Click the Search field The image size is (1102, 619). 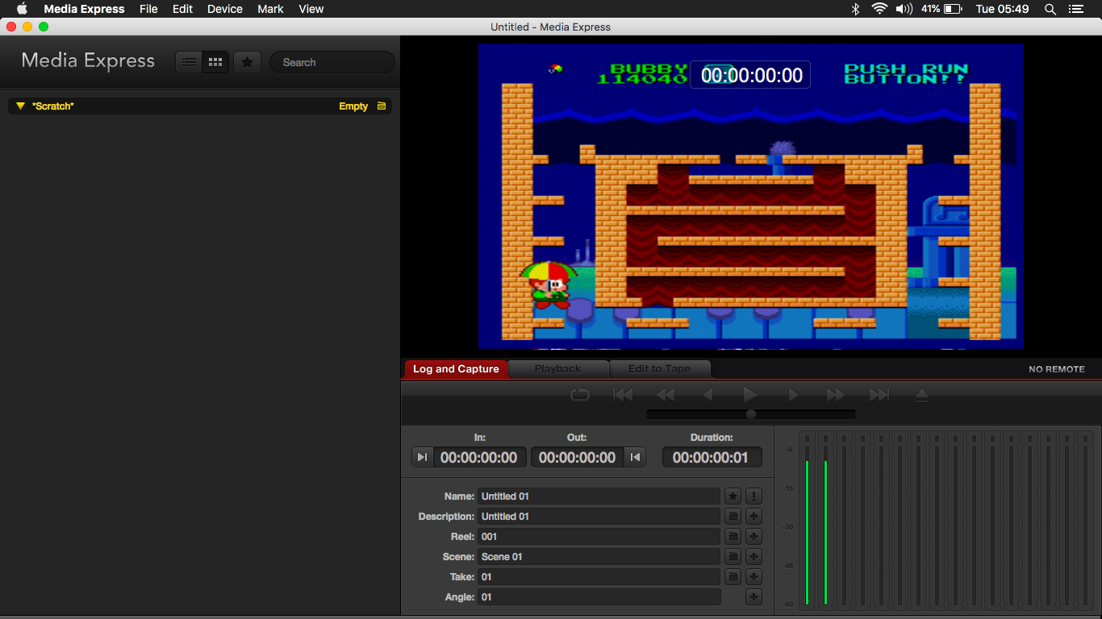pos(332,62)
